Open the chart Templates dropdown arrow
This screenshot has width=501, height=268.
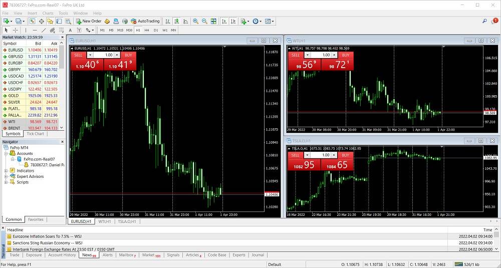tap(274, 21)
